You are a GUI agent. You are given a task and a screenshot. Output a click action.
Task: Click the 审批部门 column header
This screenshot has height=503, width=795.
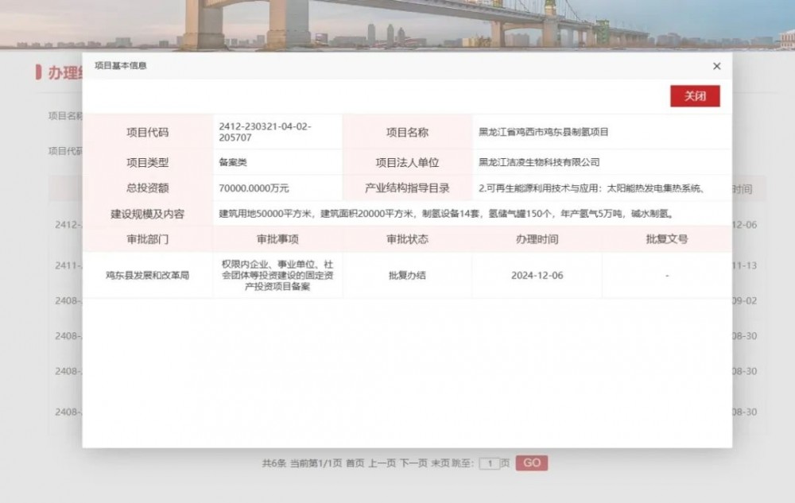(x=147, y=238)
